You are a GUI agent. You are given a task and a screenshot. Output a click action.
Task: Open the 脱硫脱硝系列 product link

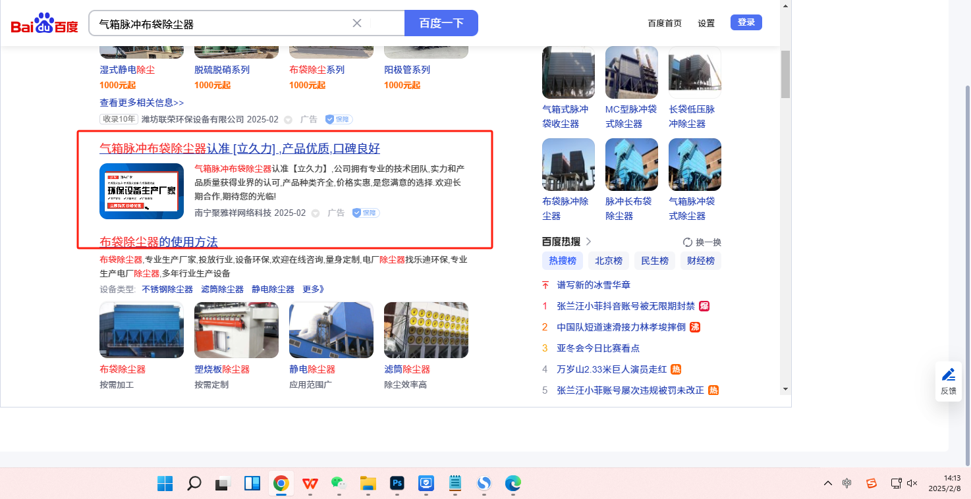222,70
